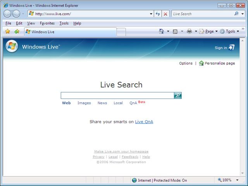Click the Live Search text input field
The image size is (248, 186).
coord(117,95)
